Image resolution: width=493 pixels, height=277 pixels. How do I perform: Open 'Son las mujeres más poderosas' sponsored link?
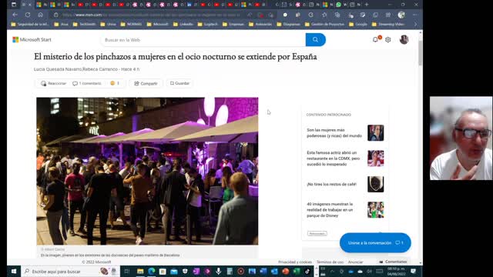(x=334, y=133)
